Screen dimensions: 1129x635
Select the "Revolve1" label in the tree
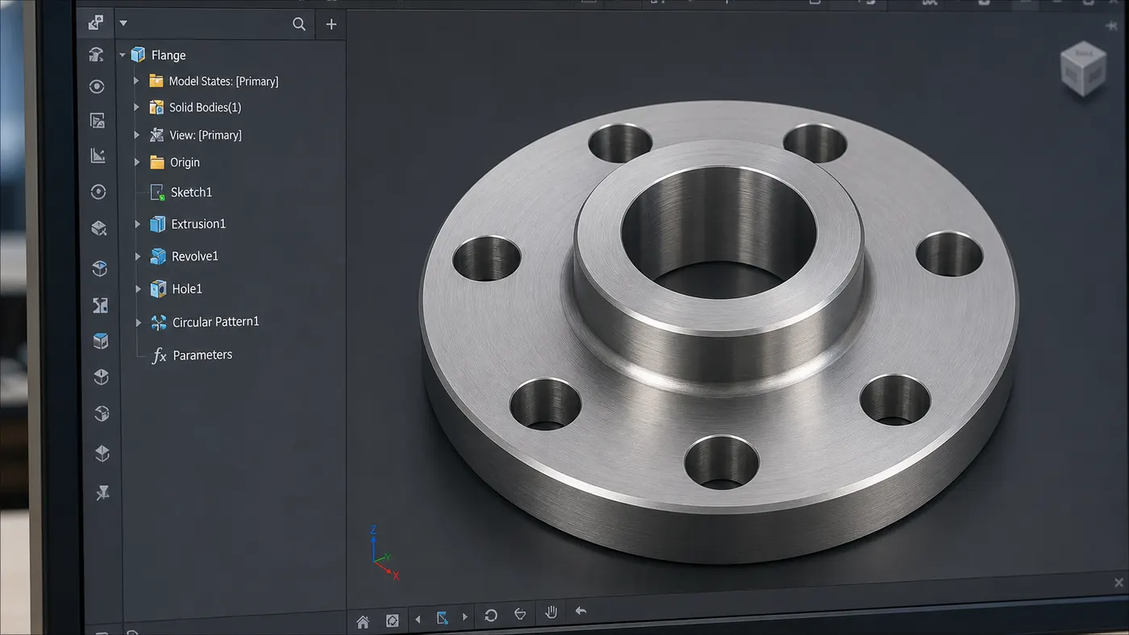pyautogui.click(x=195, y=256)
